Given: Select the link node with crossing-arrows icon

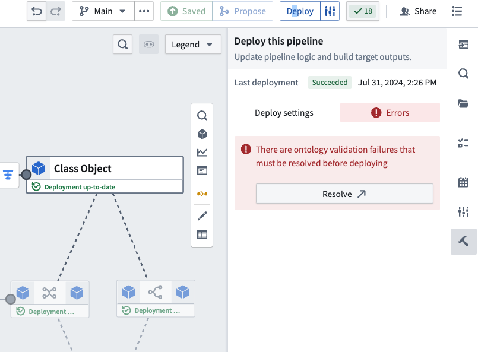Looking at the screenshot, I should pyautogui.click(x=50, y=299).
